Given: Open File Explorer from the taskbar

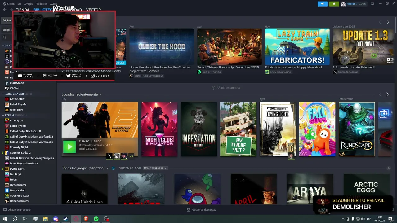Looking at the screenshot, I should point(45,219).
